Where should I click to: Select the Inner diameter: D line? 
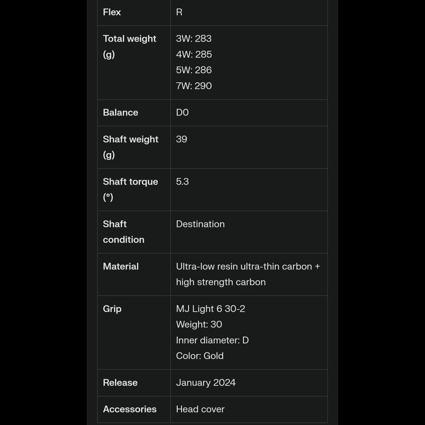point(212,340)
